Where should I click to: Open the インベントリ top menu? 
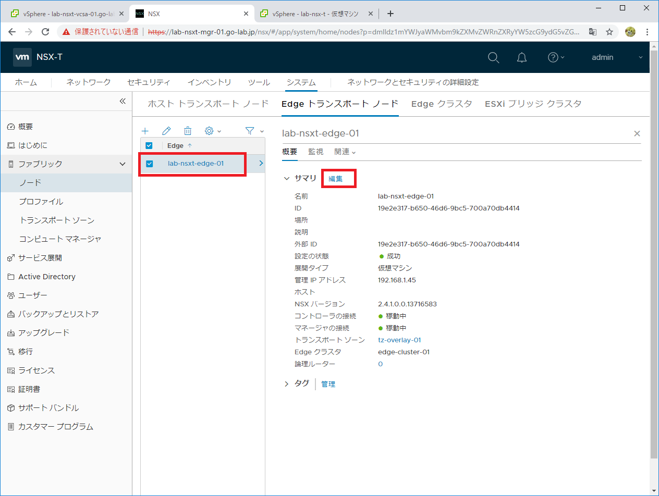209,82
